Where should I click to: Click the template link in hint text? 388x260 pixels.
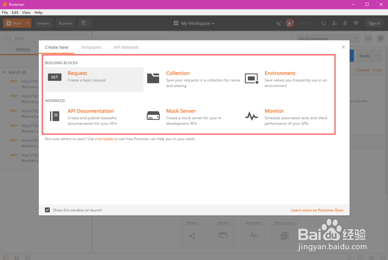[106, 139]
